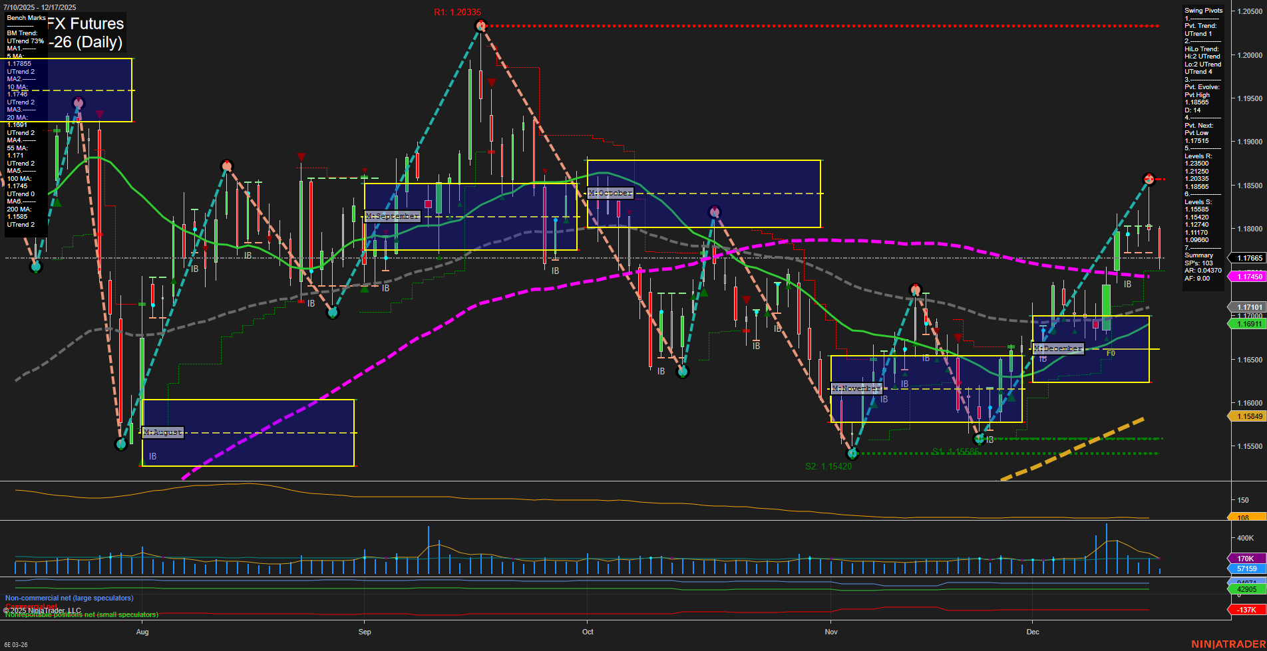Click the © 2025 NinjaTrader, LLC link
1267x651 pixels.
(43, 610)
